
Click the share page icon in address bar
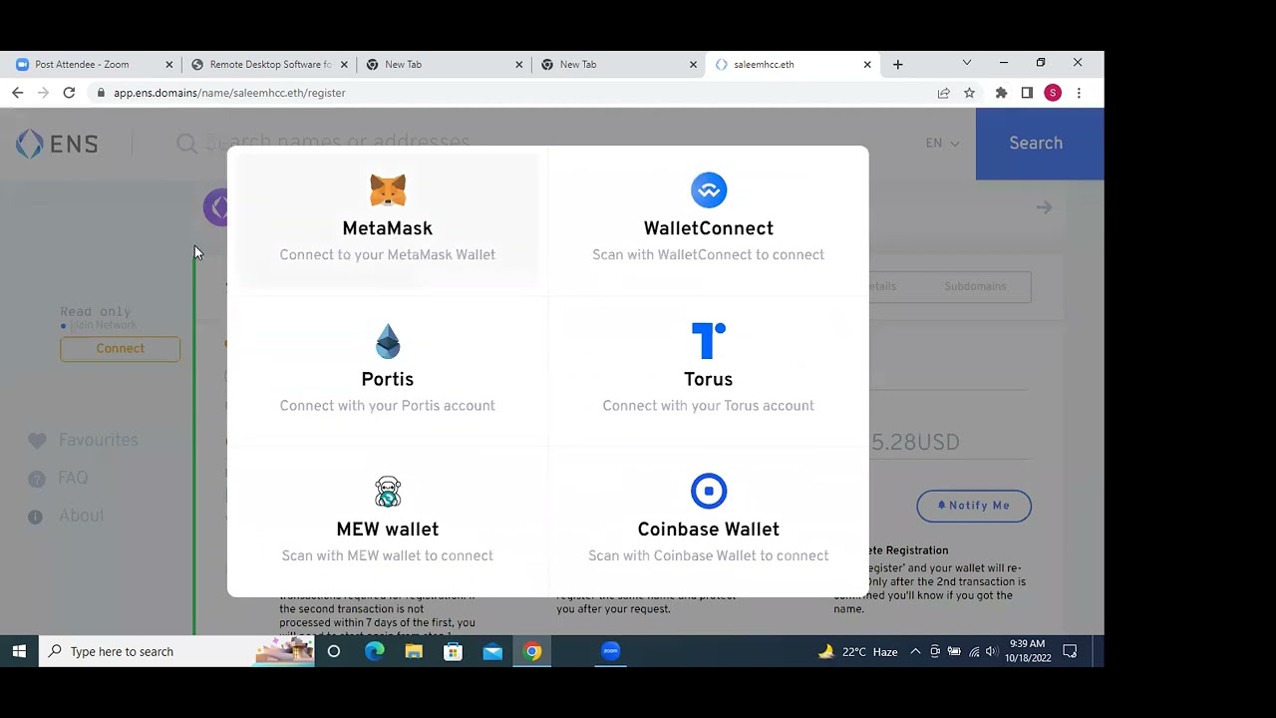tap(944, 93)
